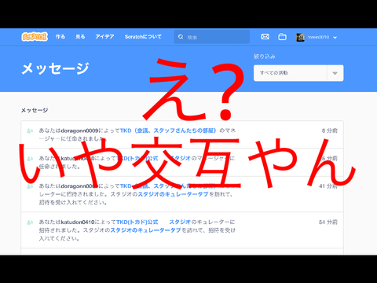Open TKD（会議、スタッフさんたちの部屋） studio link in 8 分前 message

(168, 130)
